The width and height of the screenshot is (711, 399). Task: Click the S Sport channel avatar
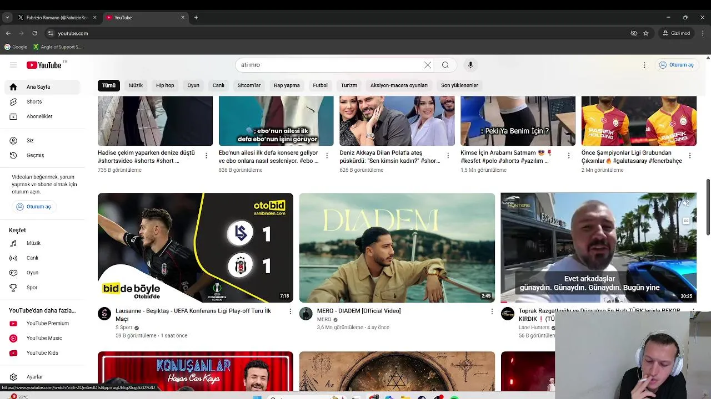click(x=104, y=314)
